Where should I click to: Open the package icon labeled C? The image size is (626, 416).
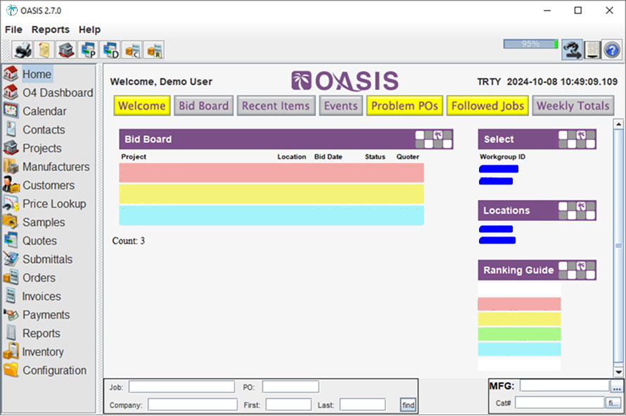click(x=132, y=50)
